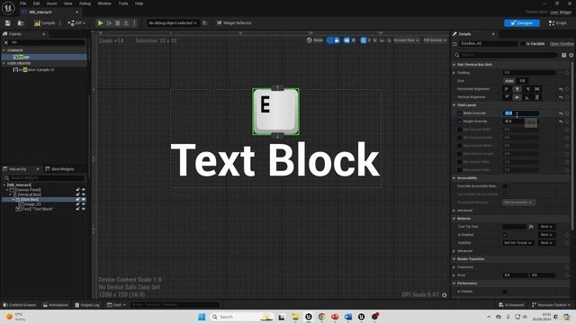The image size is (576, 324).
Task: Select vertical alignment top icon
Action: (x=507, y=97)
